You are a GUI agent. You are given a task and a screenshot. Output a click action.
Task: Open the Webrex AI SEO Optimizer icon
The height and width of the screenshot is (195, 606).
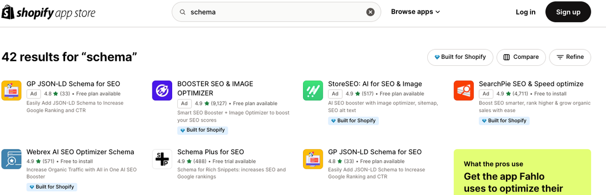click(12, 159)
